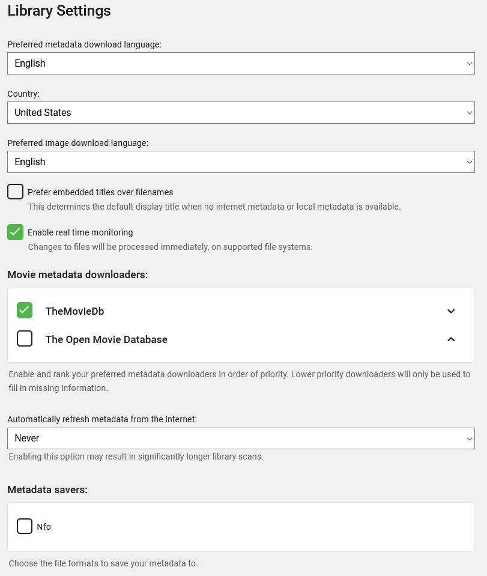
Task: Disable real time monitoring checkbox
Action: click(16, 232)
